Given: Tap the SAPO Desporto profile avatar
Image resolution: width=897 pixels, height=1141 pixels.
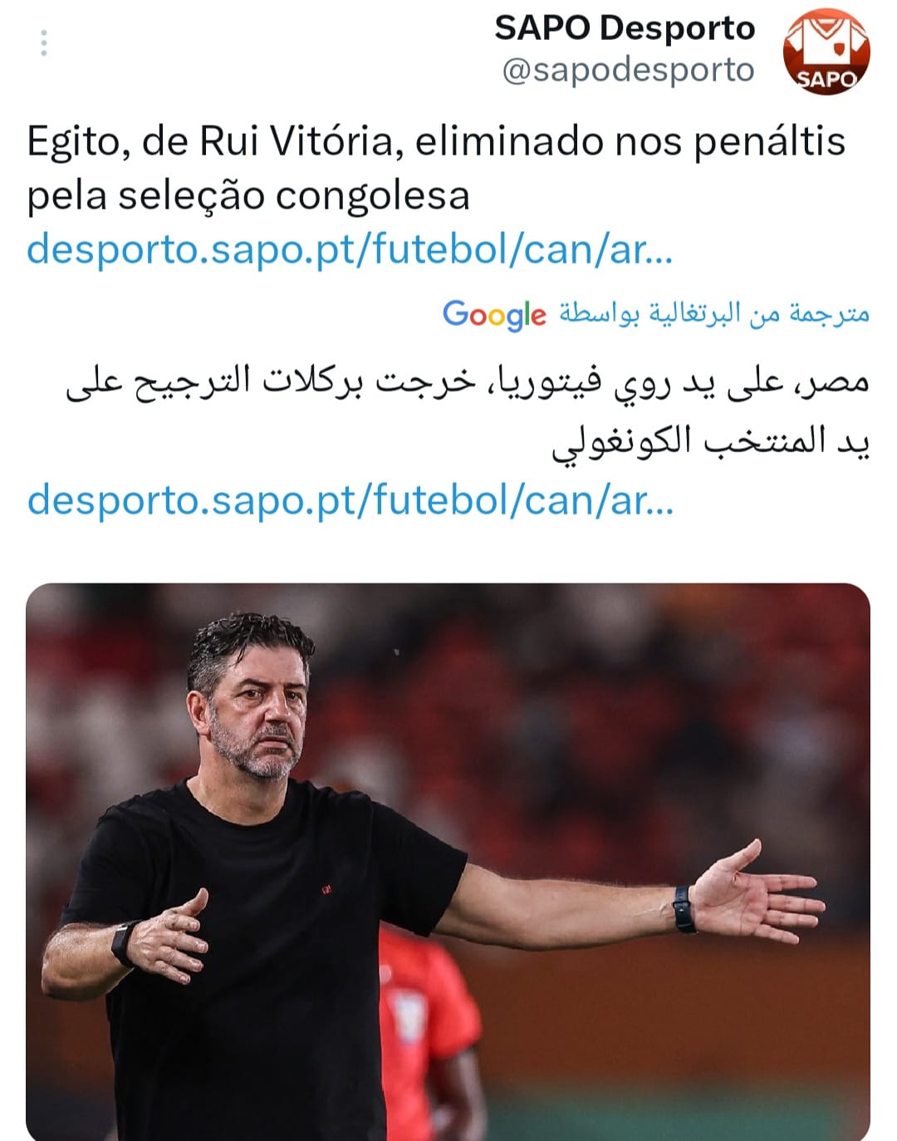Looking at the screenshot, I should point(826,52).
